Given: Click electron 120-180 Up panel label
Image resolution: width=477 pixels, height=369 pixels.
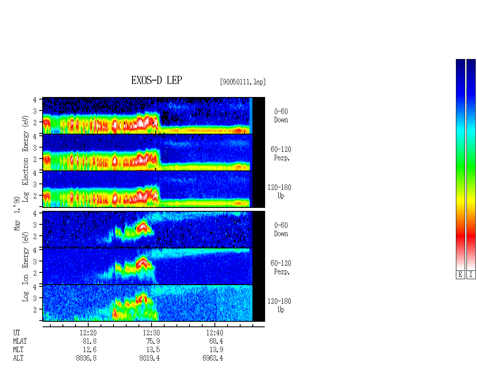Looking at the screenshot, I should coord(279,192).
